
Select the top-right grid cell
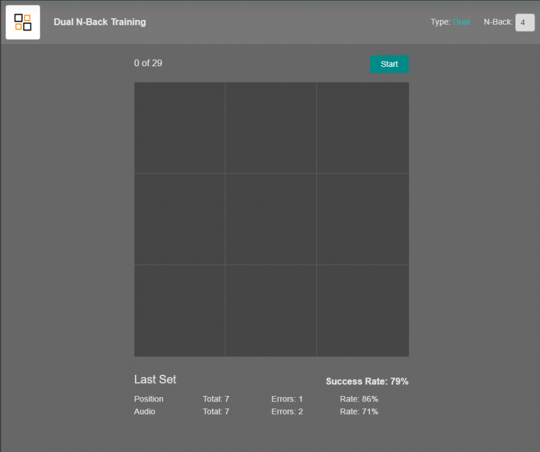(362, 128)
